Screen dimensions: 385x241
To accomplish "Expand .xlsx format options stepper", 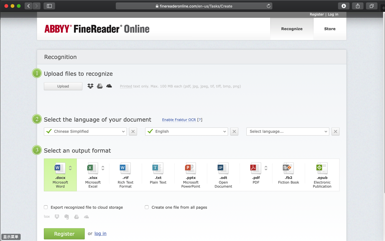I will (103, 168).
